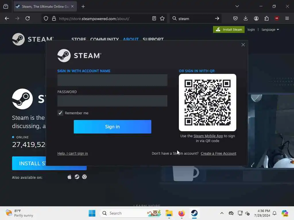294x220 pixels.
Task: Click the green Install Steam button
Action: click(229, 30)
